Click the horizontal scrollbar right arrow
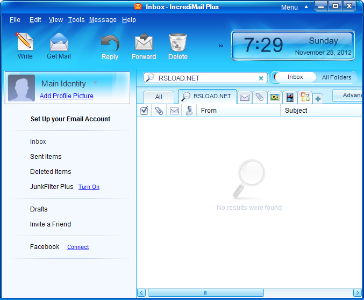The height and width of the screenshot is (300, 364). [357, 293]
